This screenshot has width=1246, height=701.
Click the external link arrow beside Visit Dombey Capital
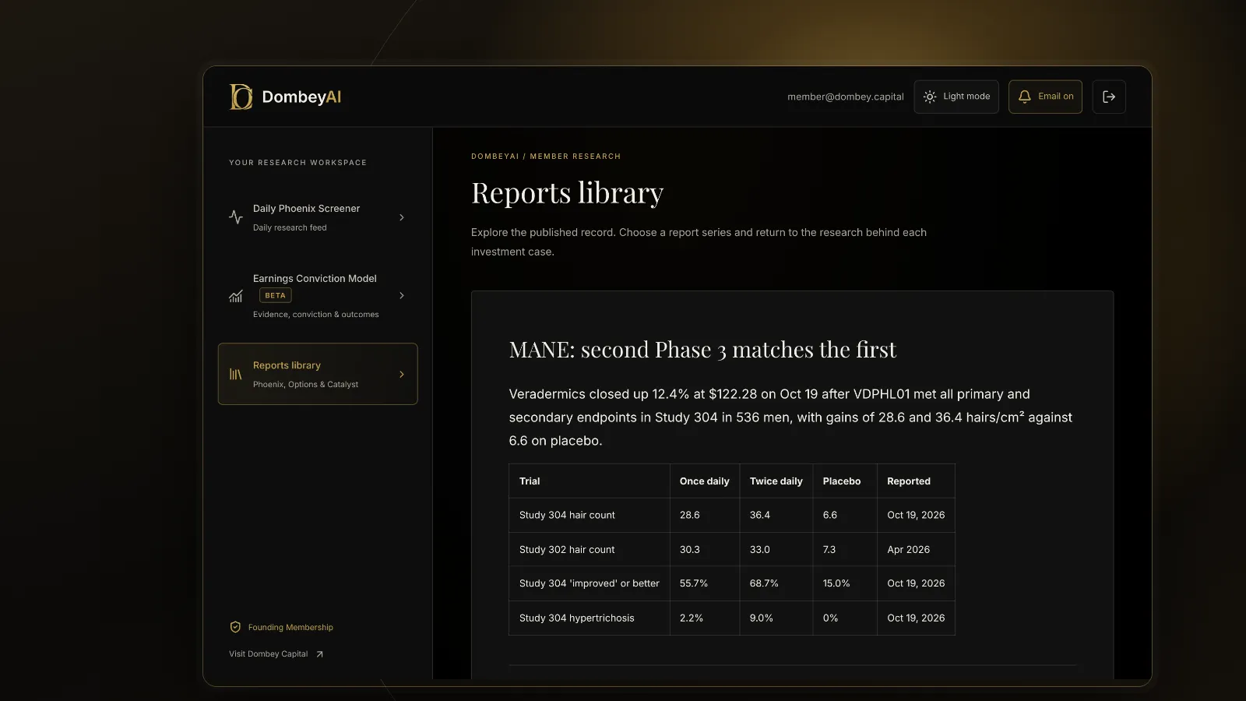pyautogui.click(x=319, y=654)
